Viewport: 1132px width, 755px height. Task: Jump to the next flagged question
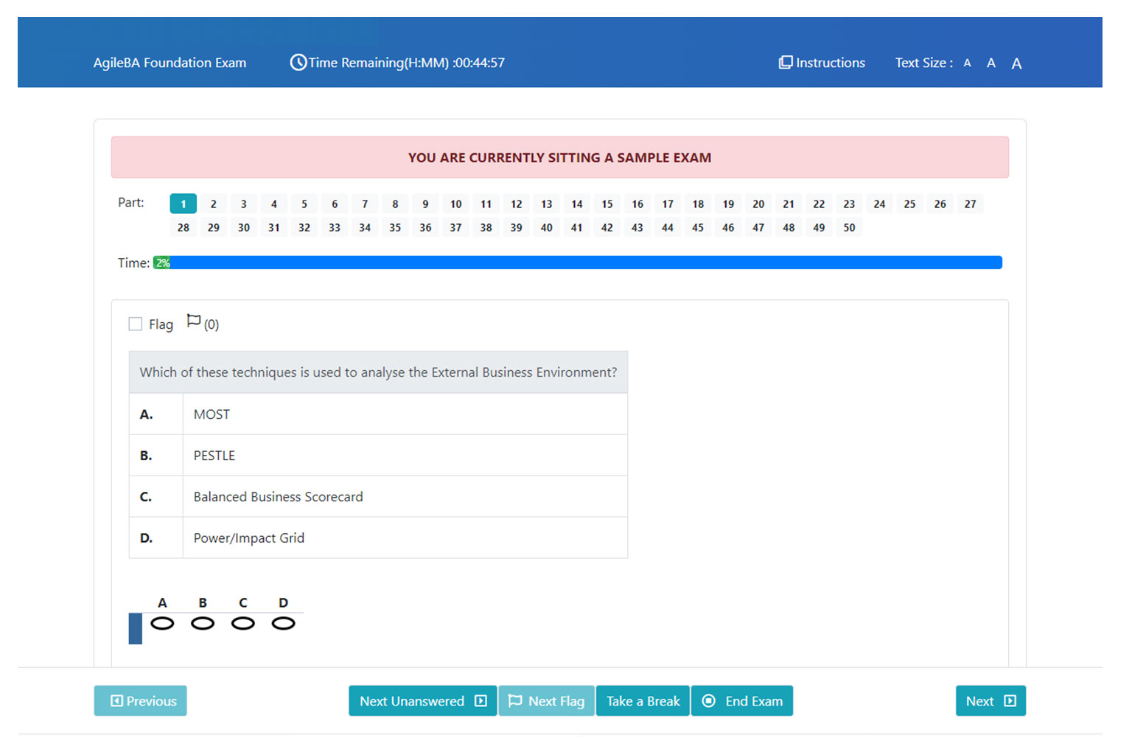(546, 701)
